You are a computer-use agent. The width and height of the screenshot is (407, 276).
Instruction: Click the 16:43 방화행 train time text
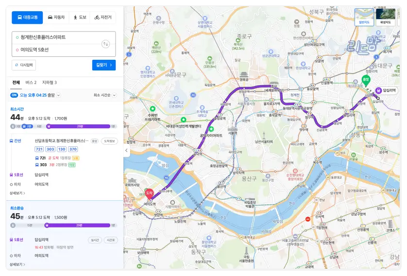tap(44, 247)
